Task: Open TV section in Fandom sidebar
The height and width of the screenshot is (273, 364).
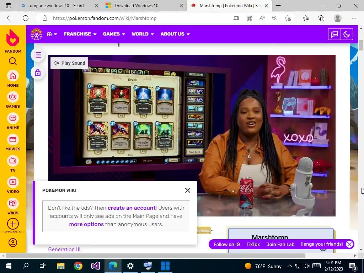Action: [13, 164]
